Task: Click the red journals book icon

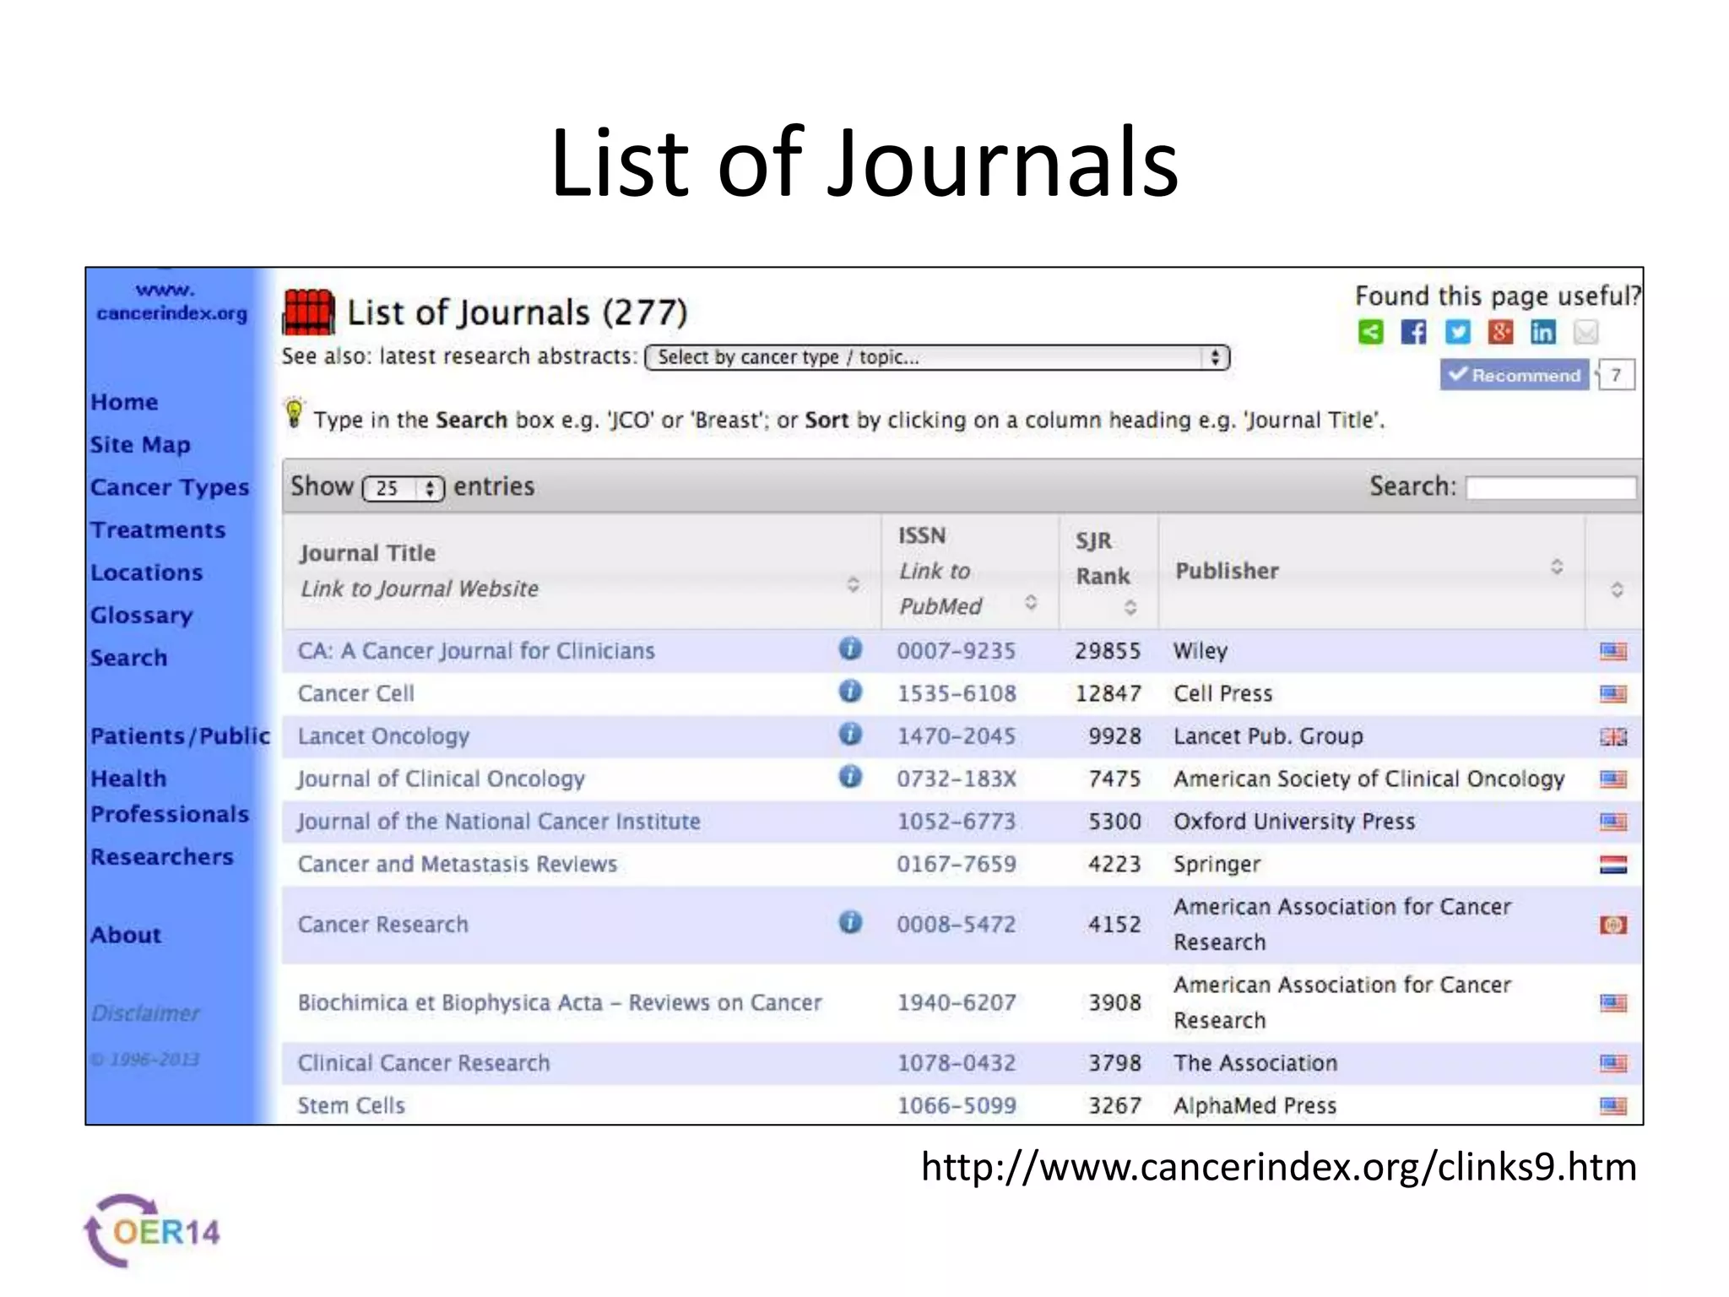Action: pyautogui.click(x=308, y=312)
